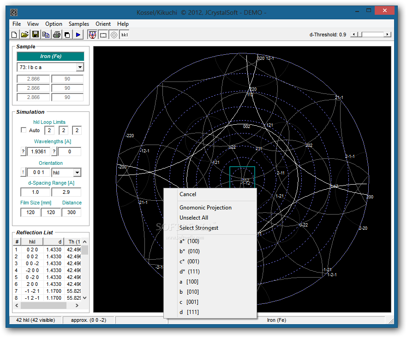Click the second wavelength field showing 0
The width and height of the screenshot is (407, 337).
pyautogui.click(x=70, y=151)
